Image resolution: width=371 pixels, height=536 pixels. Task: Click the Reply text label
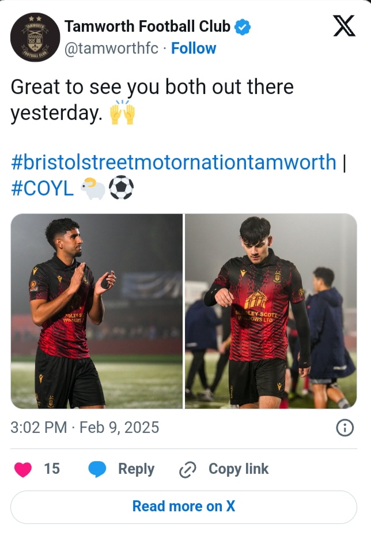136,469
